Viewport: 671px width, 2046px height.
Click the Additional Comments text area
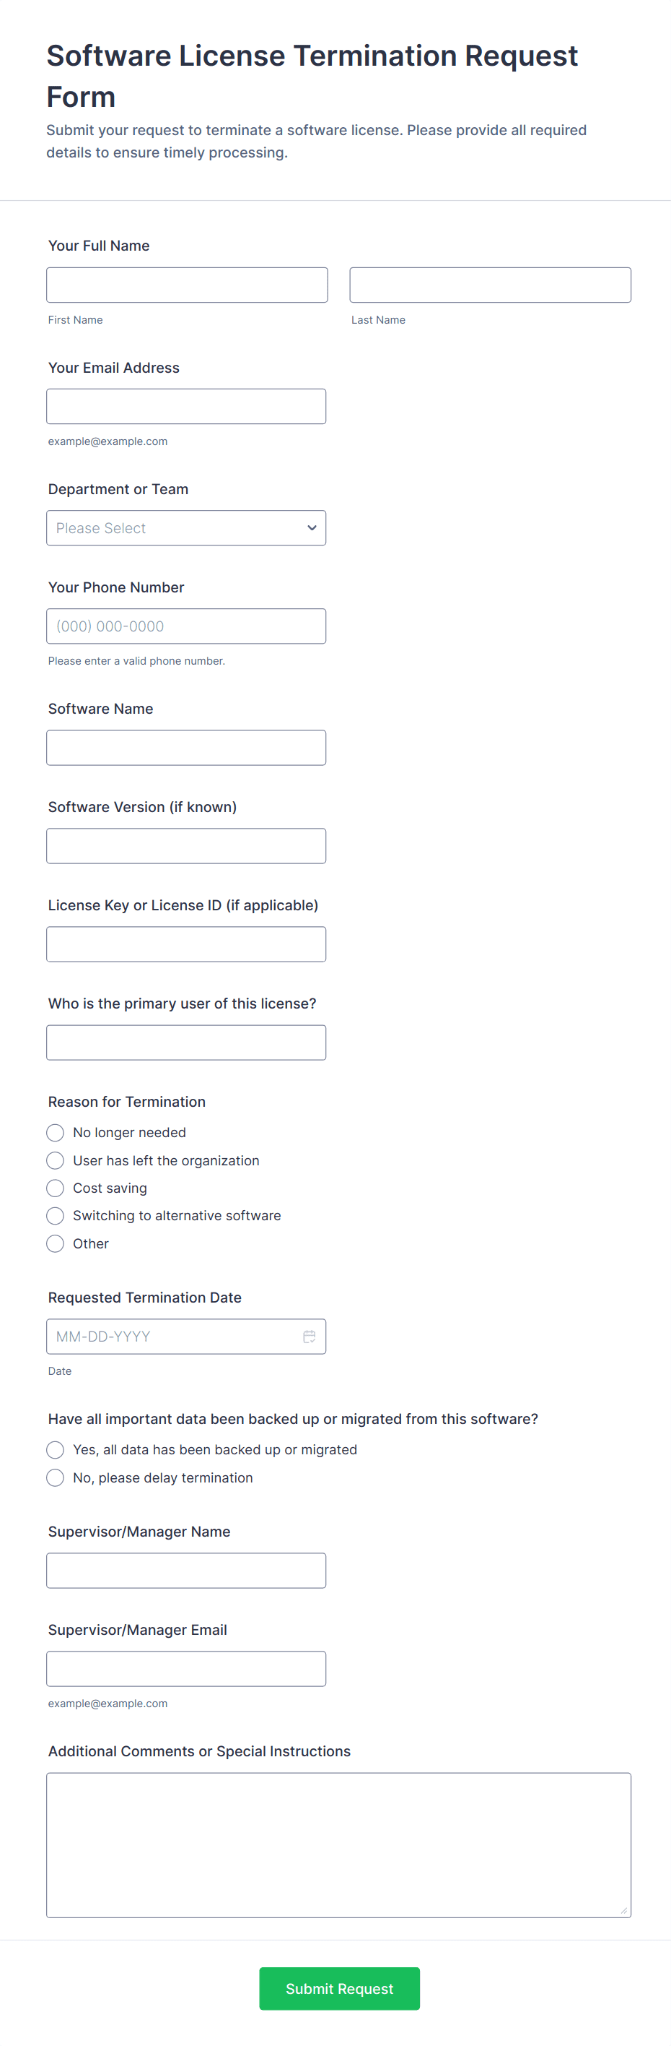click(x=338, y=1845)
